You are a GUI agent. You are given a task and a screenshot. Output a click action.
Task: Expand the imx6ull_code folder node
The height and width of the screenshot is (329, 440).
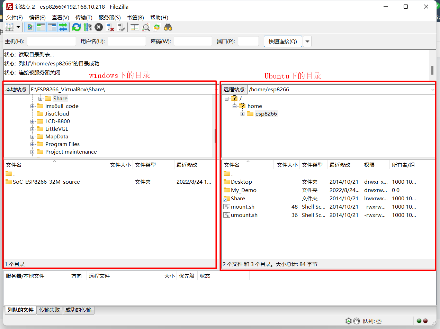point(32,106)
